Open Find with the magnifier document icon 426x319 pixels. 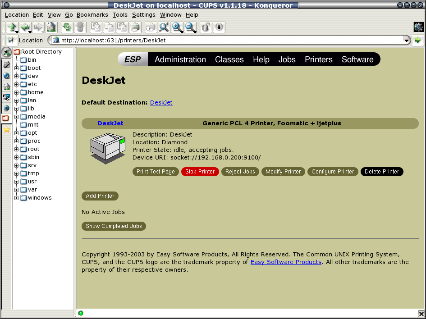164,27
